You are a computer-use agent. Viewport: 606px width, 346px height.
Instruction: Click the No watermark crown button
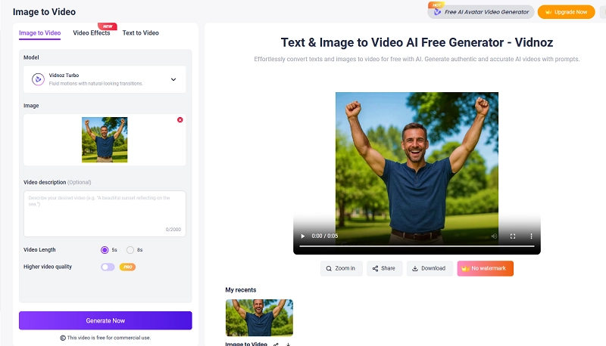point(486,268)
